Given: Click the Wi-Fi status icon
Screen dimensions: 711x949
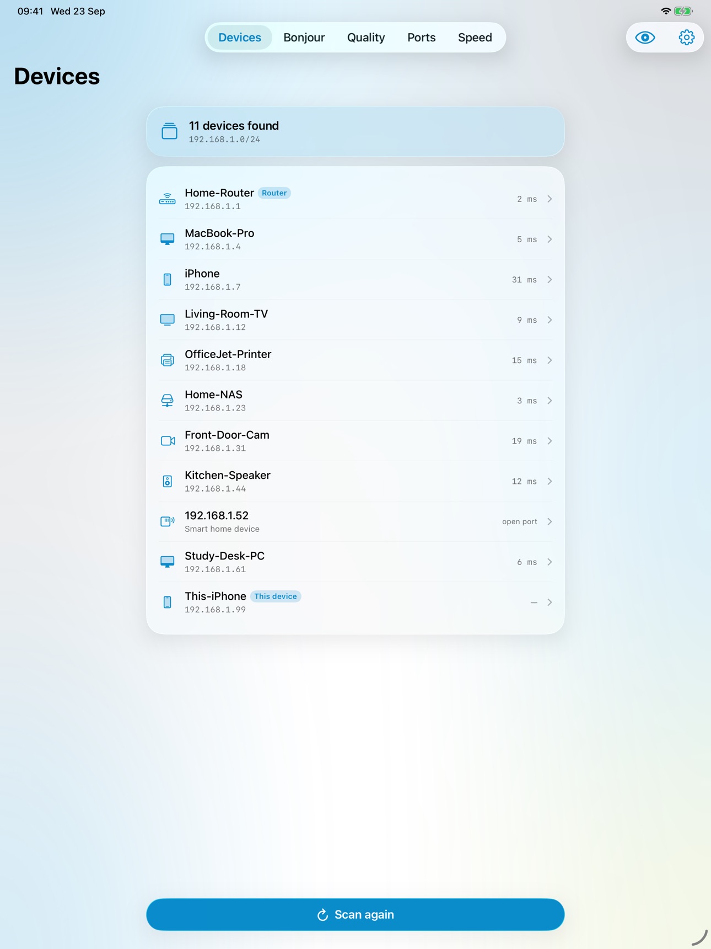Looking at the screenshot, I should tap(666, 11).
